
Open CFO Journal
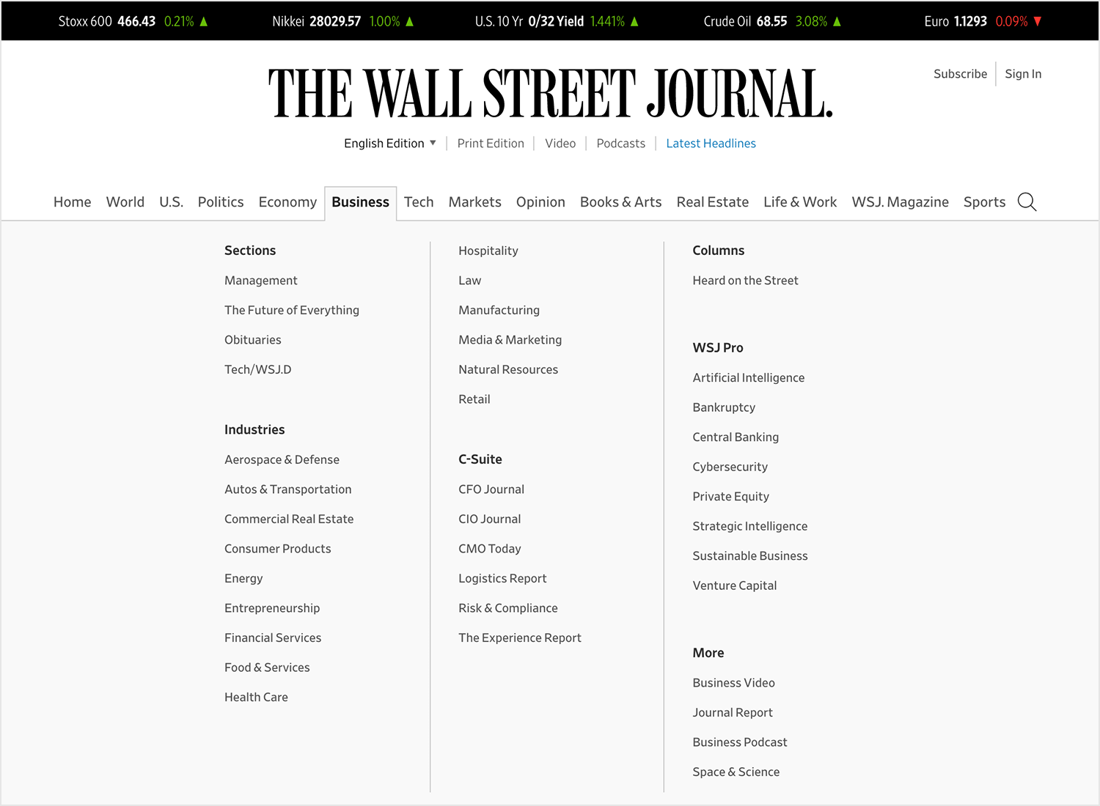point(491,489)
